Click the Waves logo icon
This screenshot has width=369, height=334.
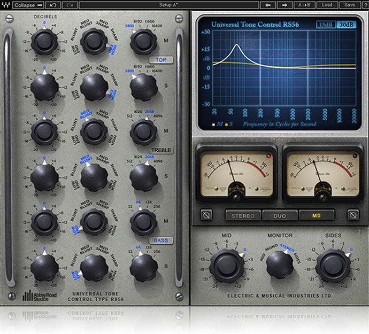coord(5,5)
